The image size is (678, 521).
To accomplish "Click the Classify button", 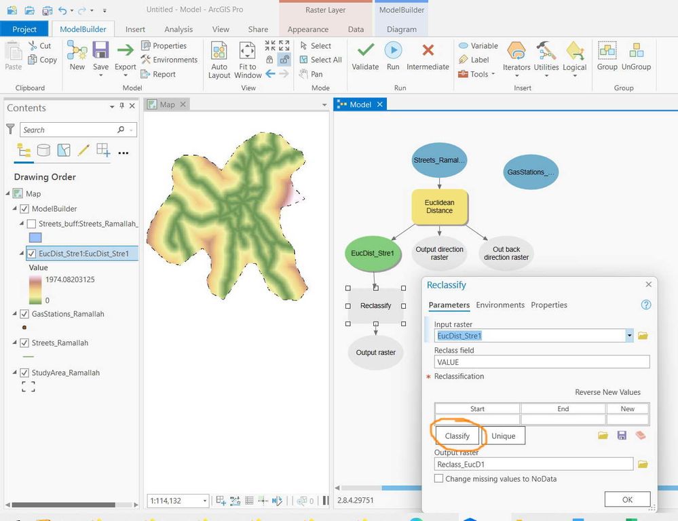I will point(457,436).
